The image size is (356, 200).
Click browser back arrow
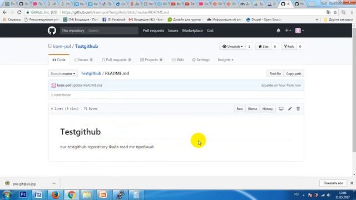[4, 12]
